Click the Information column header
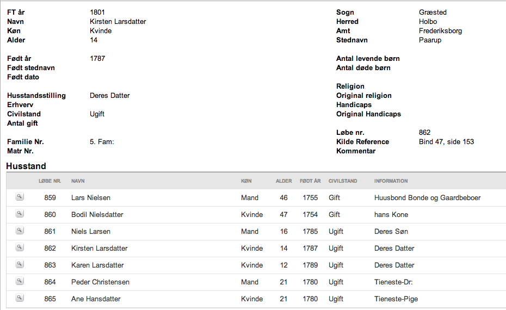This screenshot has width=506, height=310. [x=391, y=181]
